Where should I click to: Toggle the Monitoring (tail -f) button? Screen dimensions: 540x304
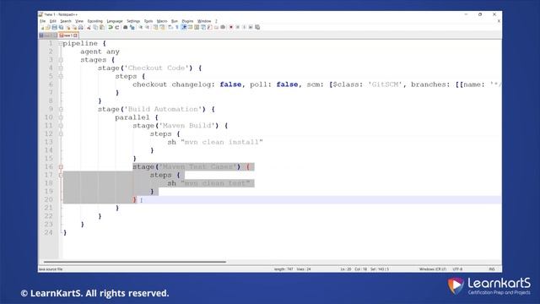pos(223,27)
